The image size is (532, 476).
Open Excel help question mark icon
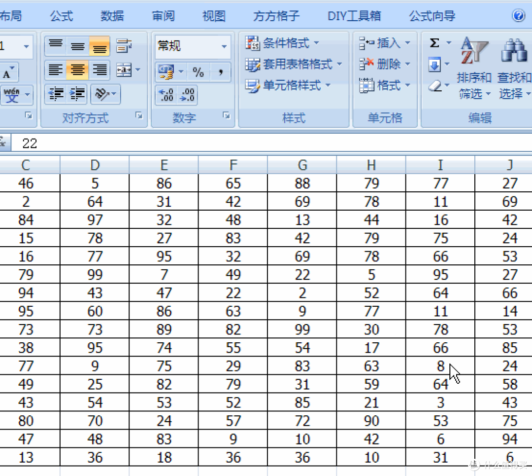click(x=518, y=16)
